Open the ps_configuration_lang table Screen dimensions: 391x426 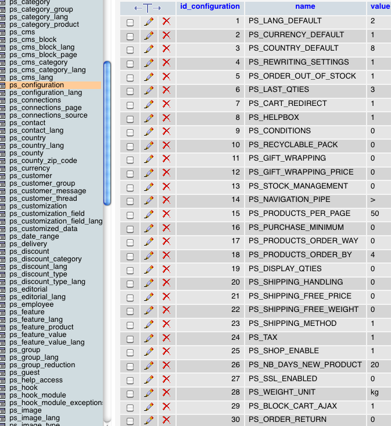coord(45,93)
